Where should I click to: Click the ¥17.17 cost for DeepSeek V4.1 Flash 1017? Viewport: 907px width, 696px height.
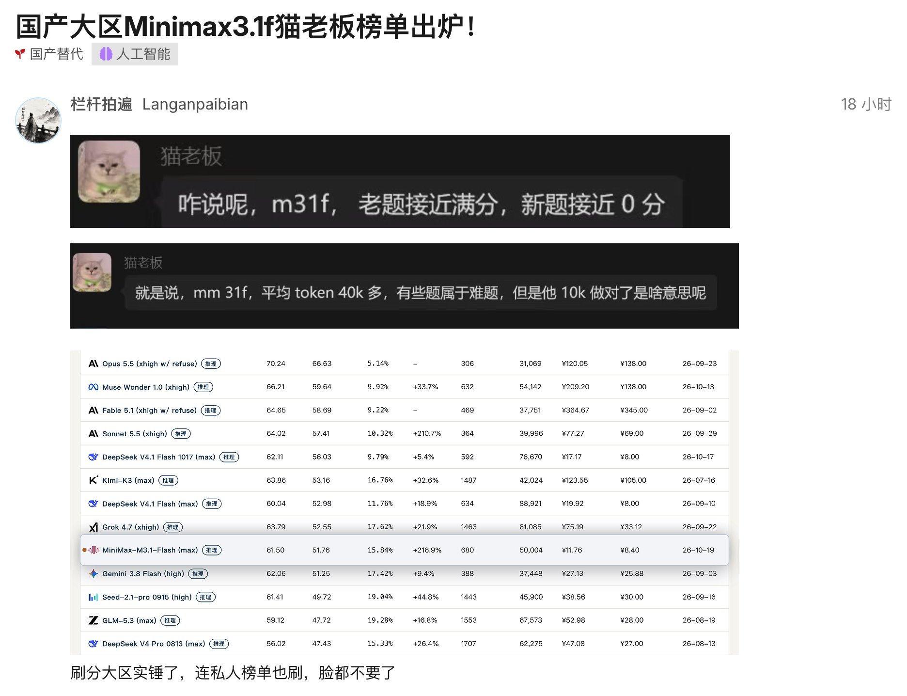tap(572, 457)
